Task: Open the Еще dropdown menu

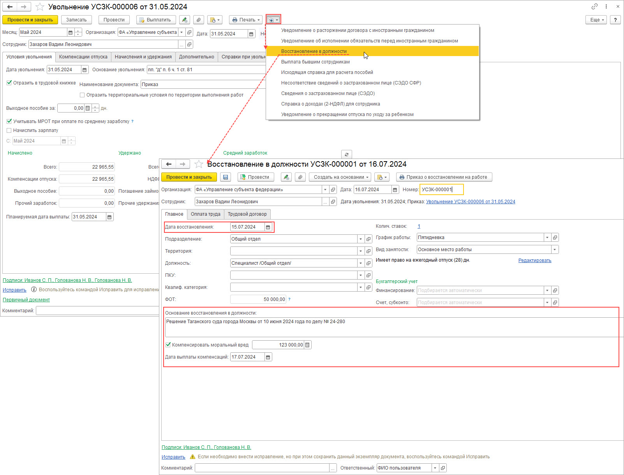Action: tap(596, 20)
